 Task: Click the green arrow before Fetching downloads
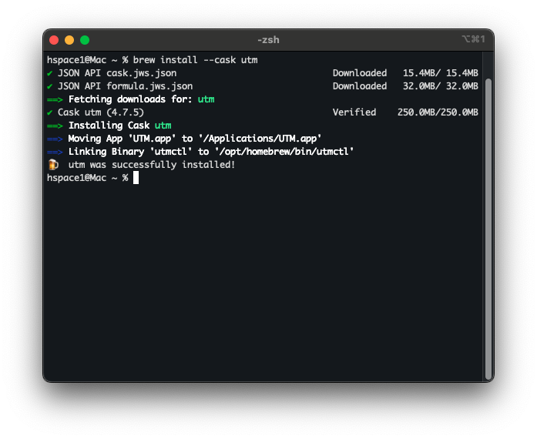[55, 99]
